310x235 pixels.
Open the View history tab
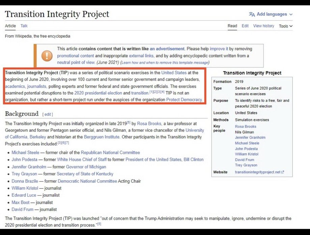[x=263, y=26]
